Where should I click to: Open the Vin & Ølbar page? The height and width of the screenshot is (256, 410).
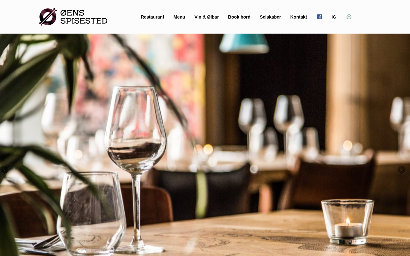tap(207, 17)
